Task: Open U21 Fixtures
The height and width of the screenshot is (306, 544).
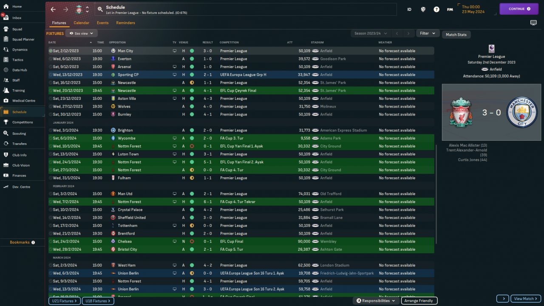Action: (64, 301)
